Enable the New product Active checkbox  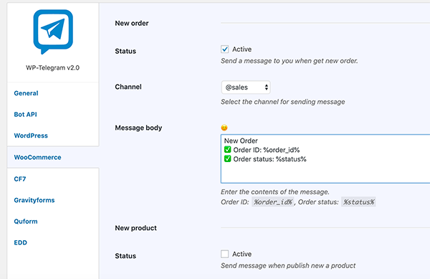click(224, 254)
